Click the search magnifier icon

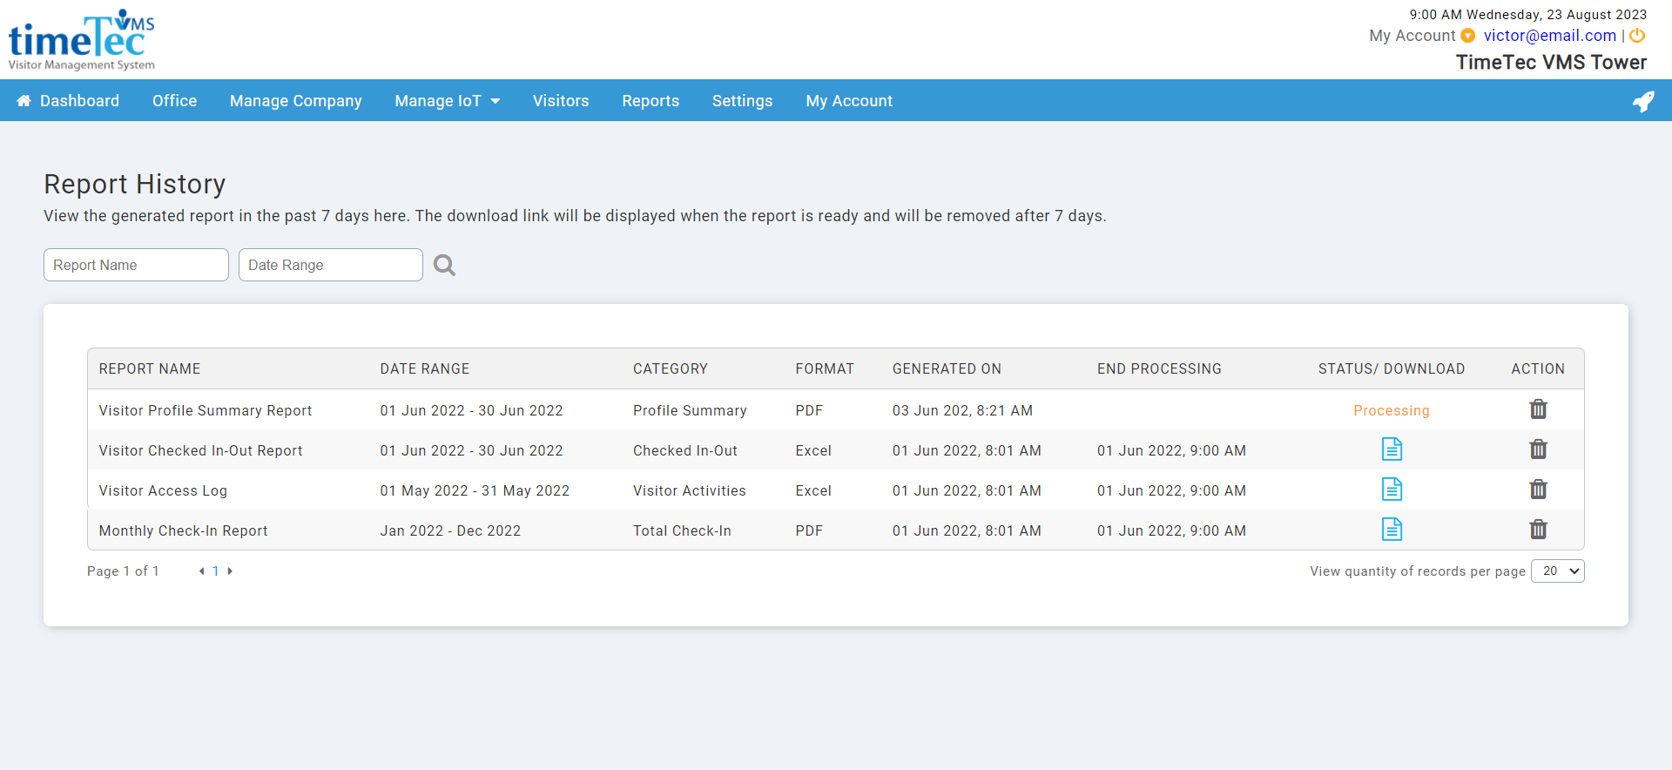[x=444, y=265]
